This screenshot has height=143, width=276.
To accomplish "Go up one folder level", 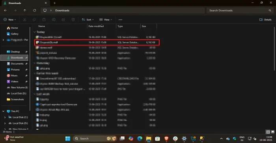I will pos(25,11).
